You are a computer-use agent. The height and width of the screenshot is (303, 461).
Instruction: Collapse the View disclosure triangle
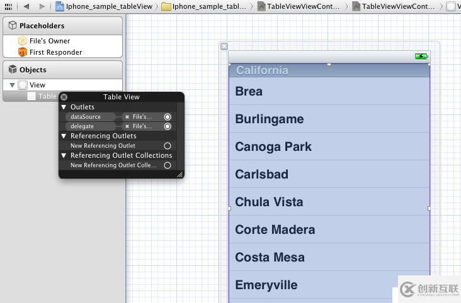tap(12, 85)
